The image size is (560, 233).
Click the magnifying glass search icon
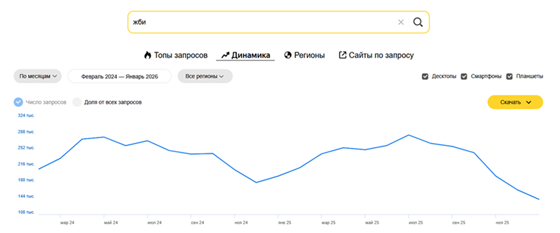coord(417,22)
